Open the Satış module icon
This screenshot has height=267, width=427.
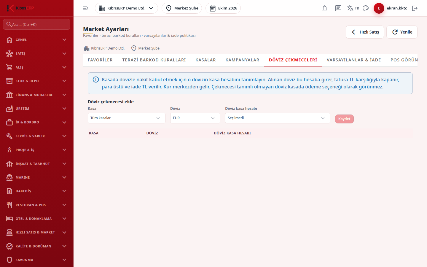pyautogui.click(x=9, y=53)
